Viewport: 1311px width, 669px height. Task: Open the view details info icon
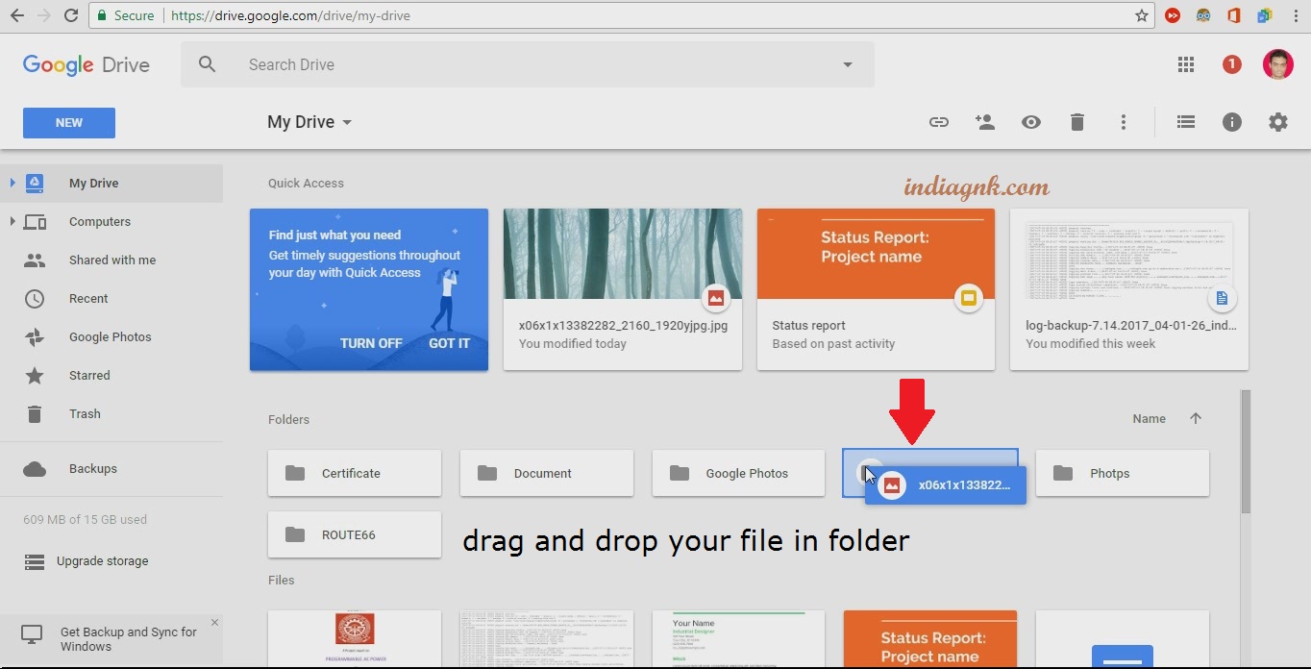pos(1232,122)
